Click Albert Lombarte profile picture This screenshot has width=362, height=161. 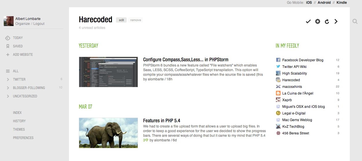[x=9, y=21]
